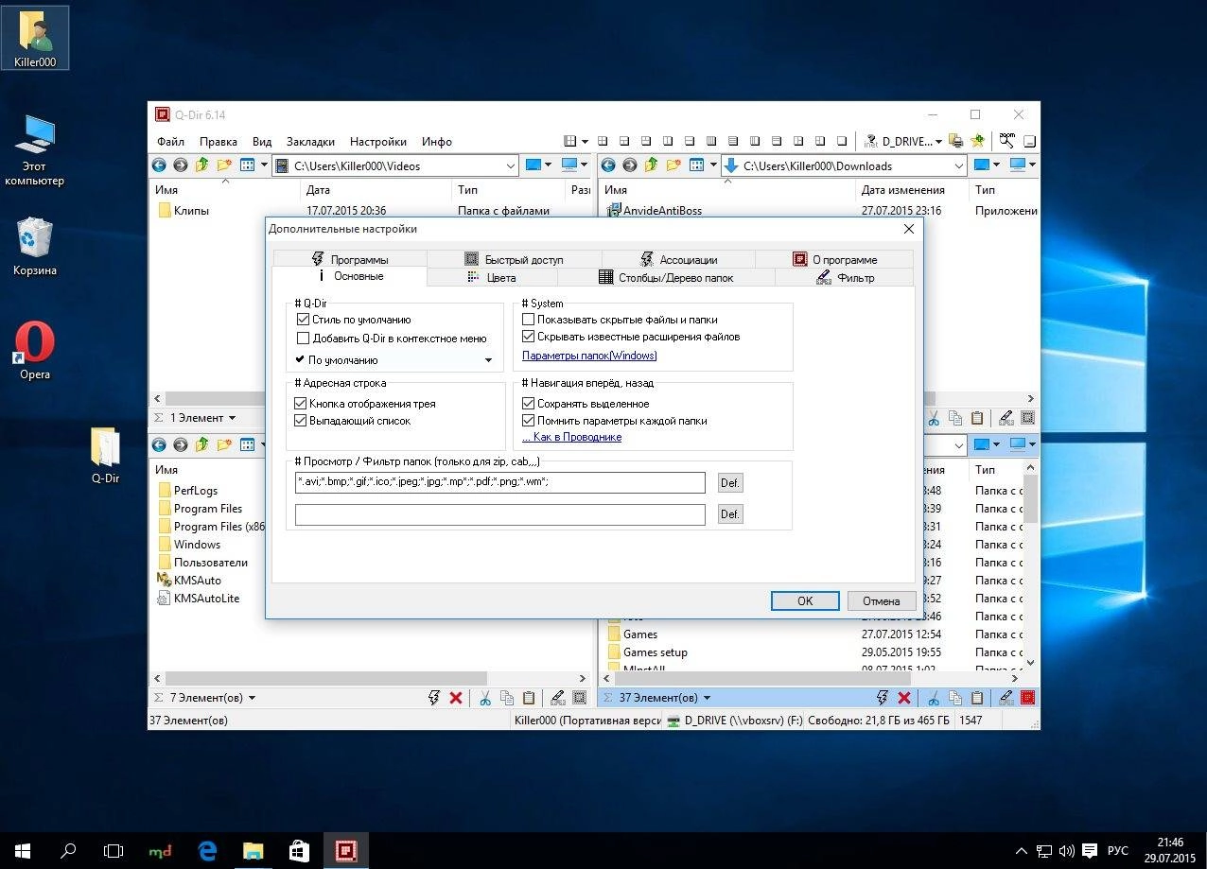Open the Фильтр tab
This screenshot has height=869, width=1207.
[845, 278]
